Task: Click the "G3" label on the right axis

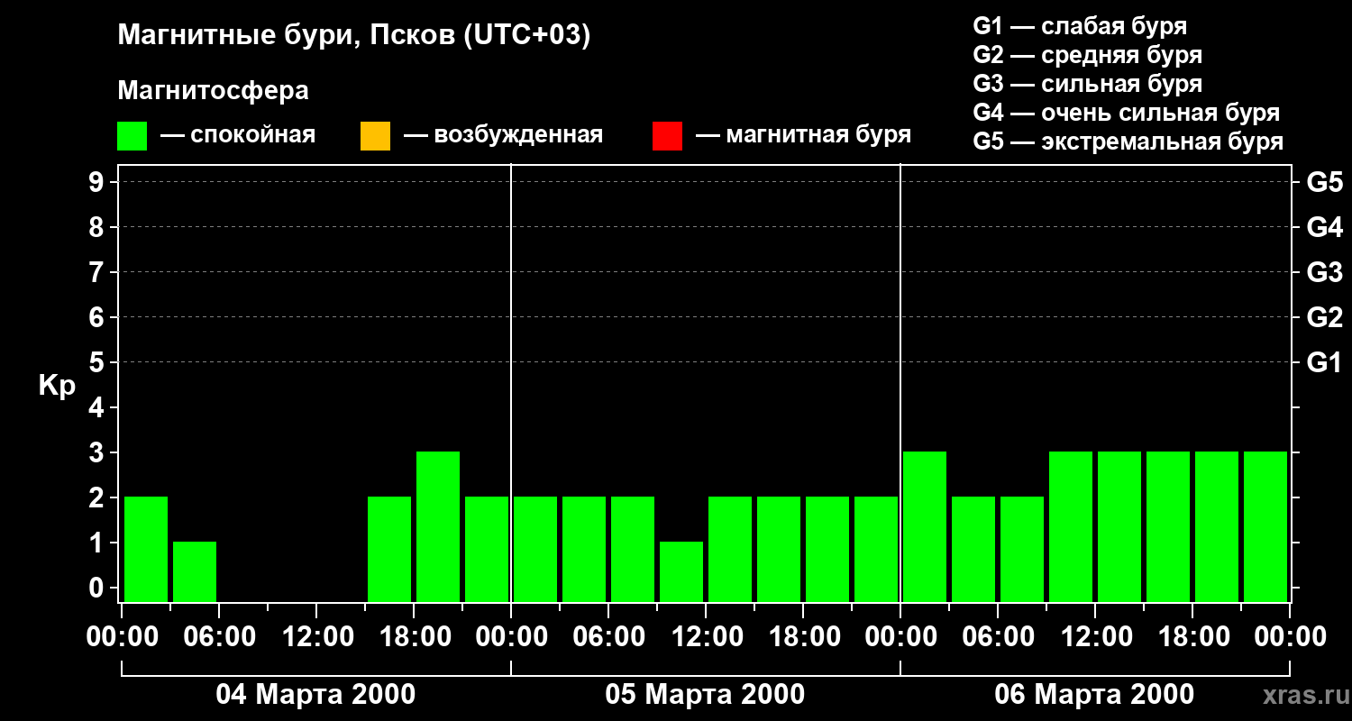Action: coord(1325,272)
